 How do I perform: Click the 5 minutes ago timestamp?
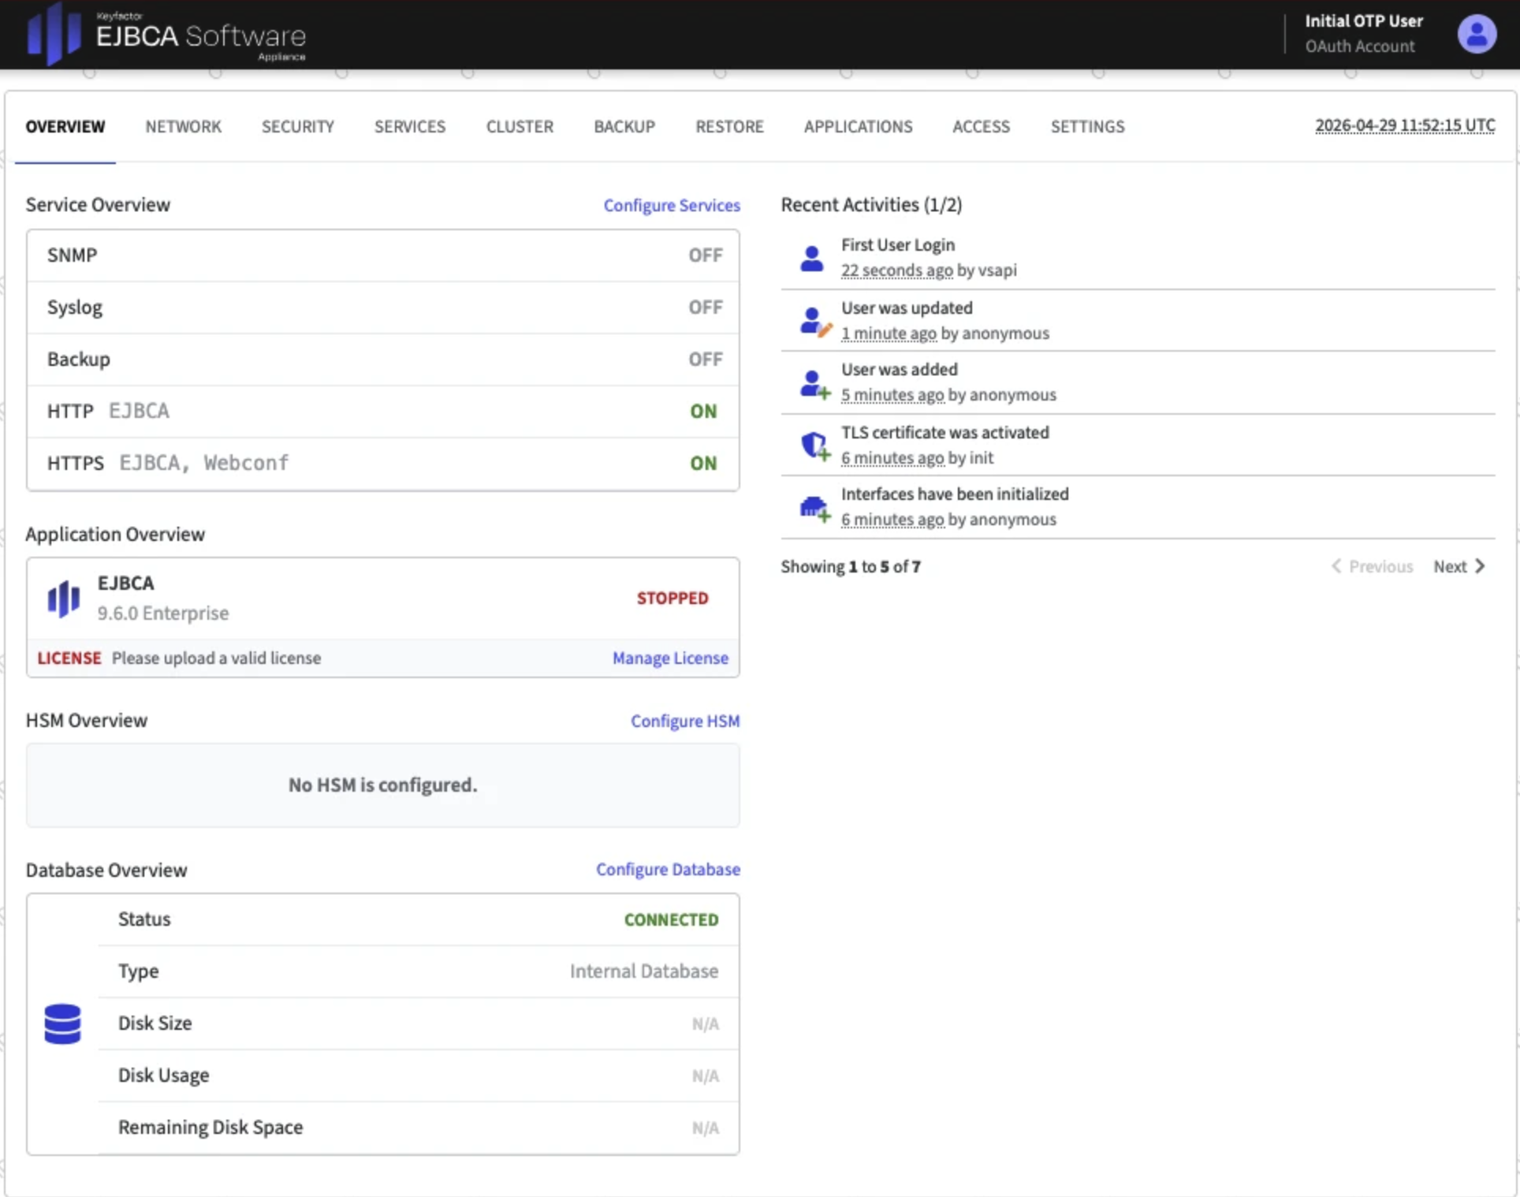[892, 395]
